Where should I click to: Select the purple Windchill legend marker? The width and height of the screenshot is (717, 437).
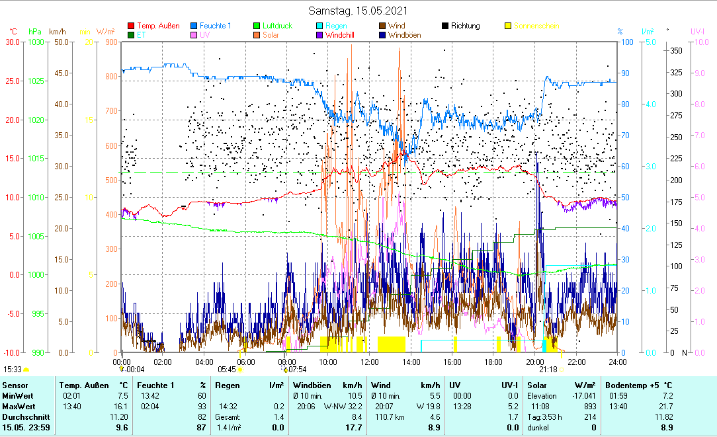(321, 35)
